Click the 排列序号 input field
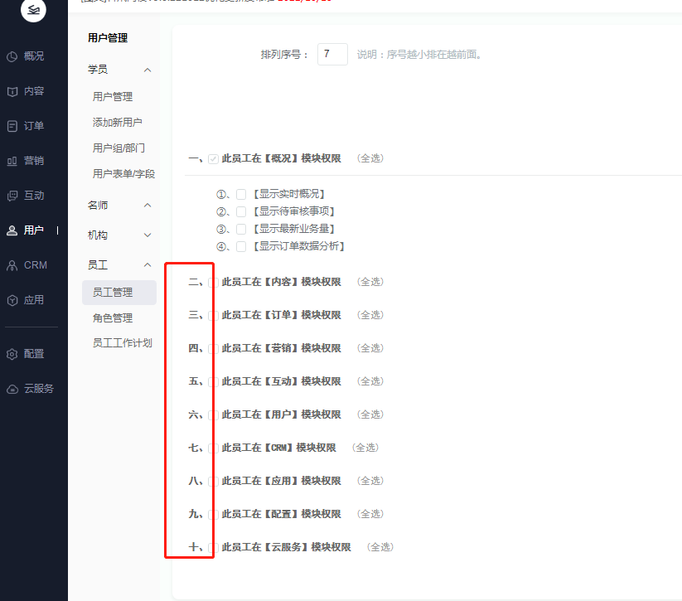 tap(333, 55)
